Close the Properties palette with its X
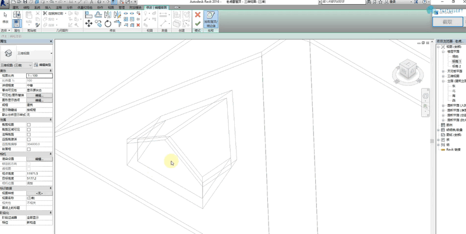Image resolution: width=466 pixels, height=234 pixels. click(51, 41)
